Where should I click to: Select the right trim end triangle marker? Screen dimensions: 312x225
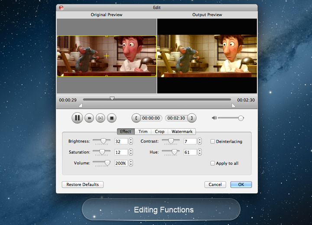[x=234, y=105]
